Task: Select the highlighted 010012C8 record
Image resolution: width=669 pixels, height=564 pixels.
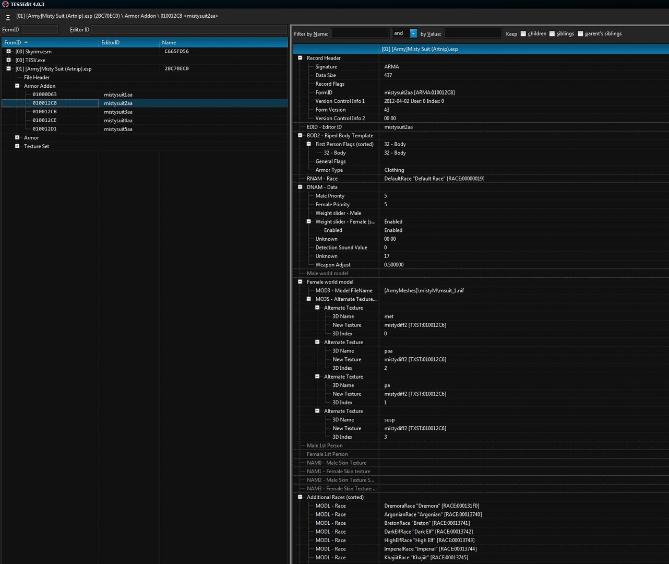Action: click(x=145, y=103)
